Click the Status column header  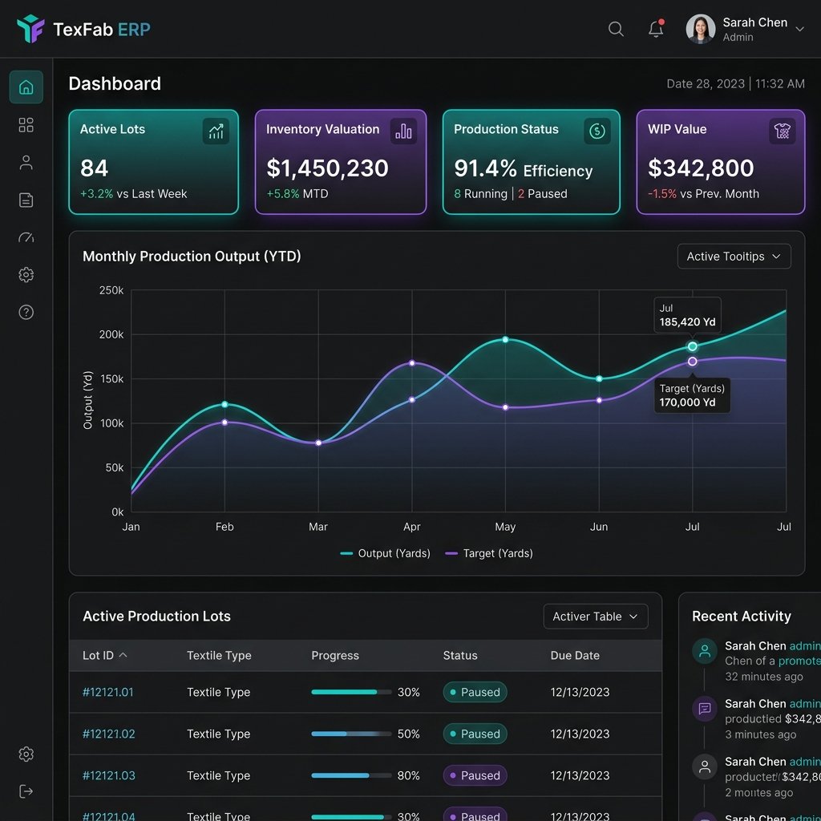coord(460,656)
